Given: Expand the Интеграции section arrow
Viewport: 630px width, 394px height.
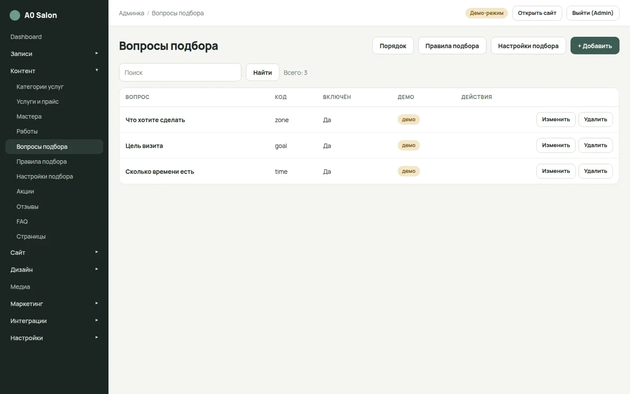Looking at the screenshot, I should (96, 321).
